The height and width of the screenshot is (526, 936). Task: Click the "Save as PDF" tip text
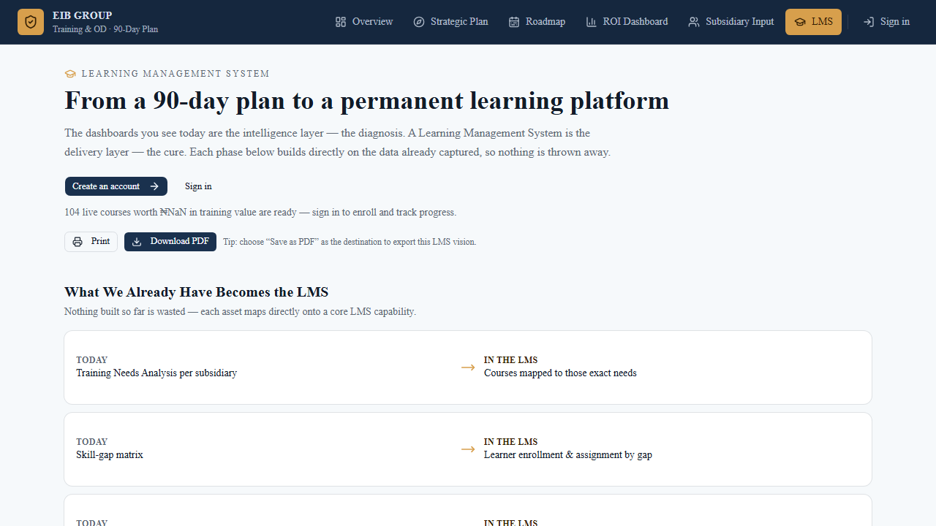[350, 242]
